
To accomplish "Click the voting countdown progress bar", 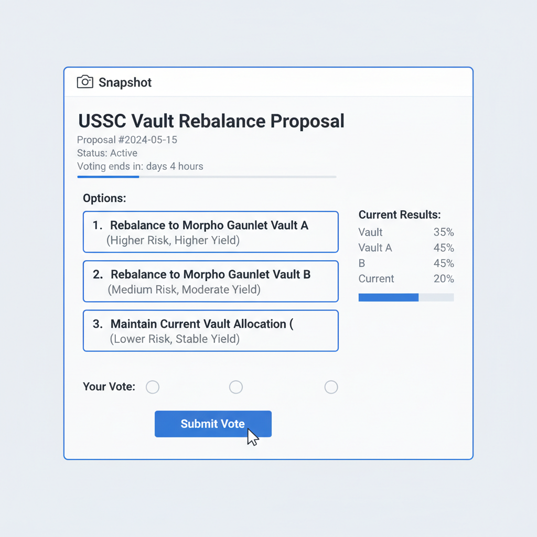I will point(207,177).
